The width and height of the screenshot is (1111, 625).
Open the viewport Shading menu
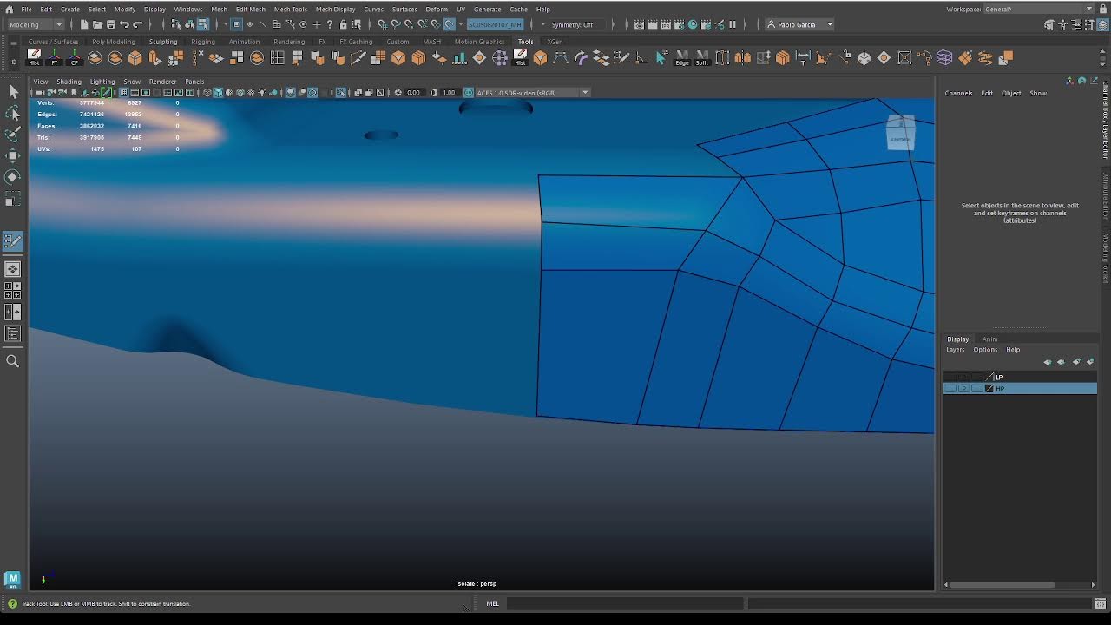coord(69,82)
